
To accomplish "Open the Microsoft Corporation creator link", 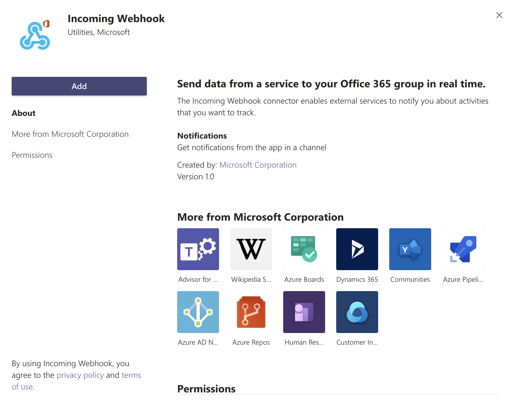I will point(258,165).
